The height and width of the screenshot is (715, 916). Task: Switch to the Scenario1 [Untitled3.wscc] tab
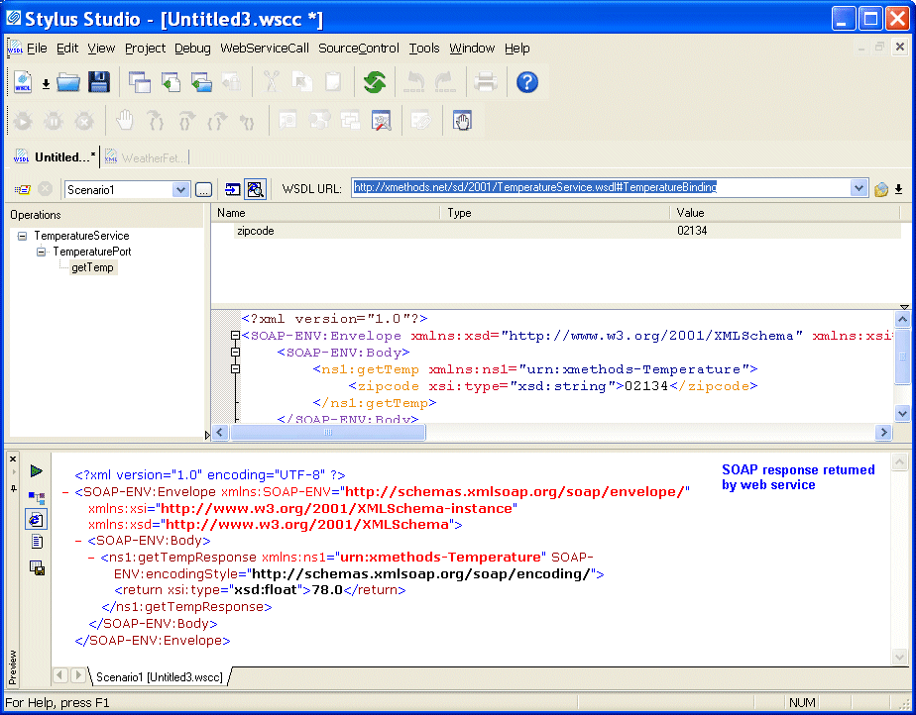[x=159, y=676]
